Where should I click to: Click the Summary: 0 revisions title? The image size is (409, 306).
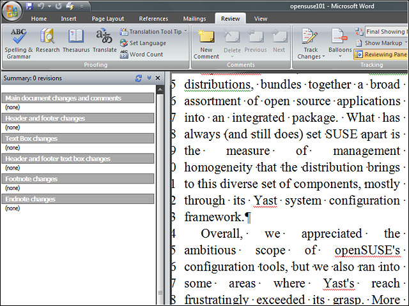pos(33,78)
